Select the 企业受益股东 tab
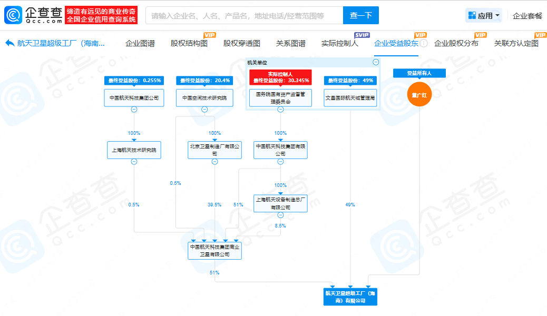 [x=396, y=43]
